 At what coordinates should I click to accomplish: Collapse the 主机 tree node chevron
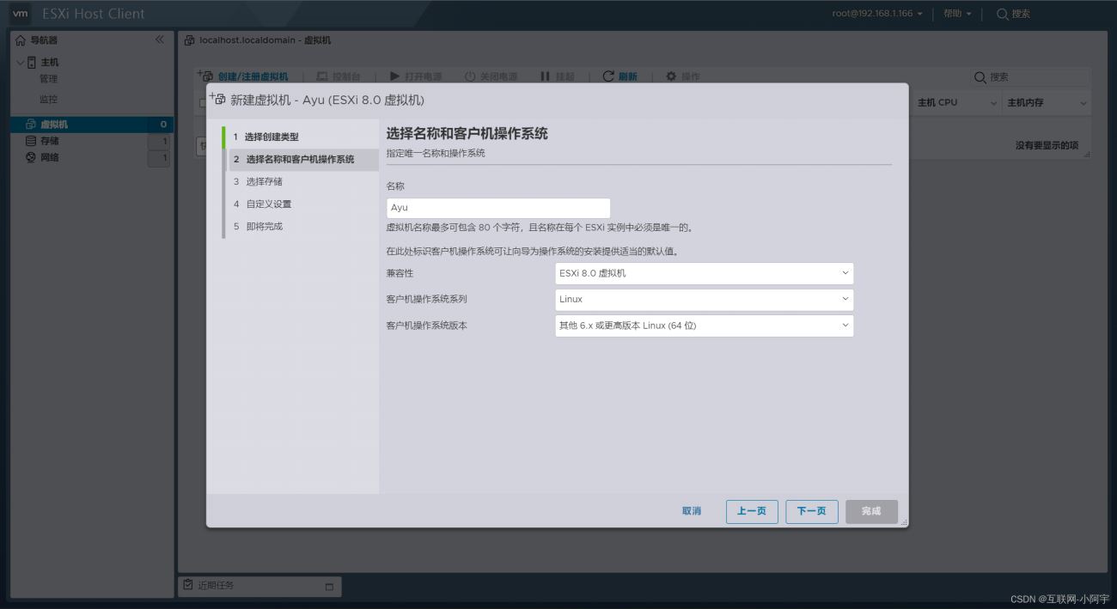(21, 62)
